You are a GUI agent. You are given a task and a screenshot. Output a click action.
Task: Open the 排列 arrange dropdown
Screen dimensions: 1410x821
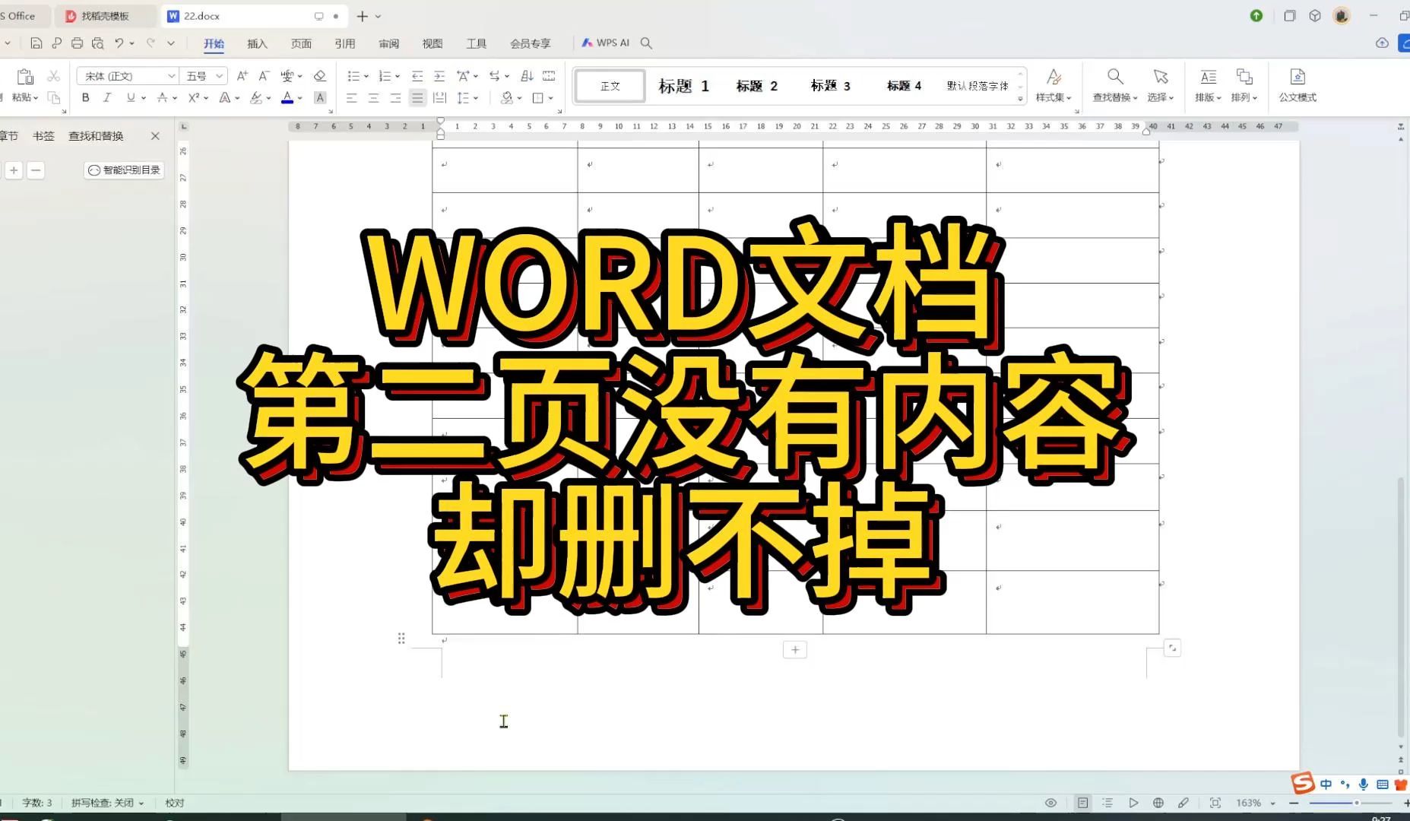pos(1244,86)
